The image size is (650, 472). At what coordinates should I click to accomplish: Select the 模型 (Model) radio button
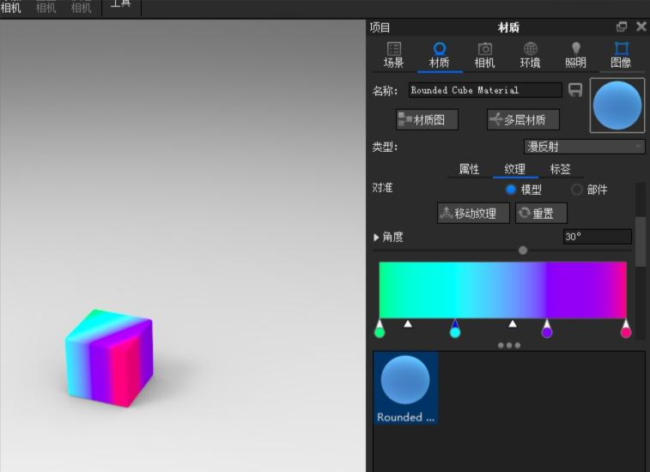511,190
